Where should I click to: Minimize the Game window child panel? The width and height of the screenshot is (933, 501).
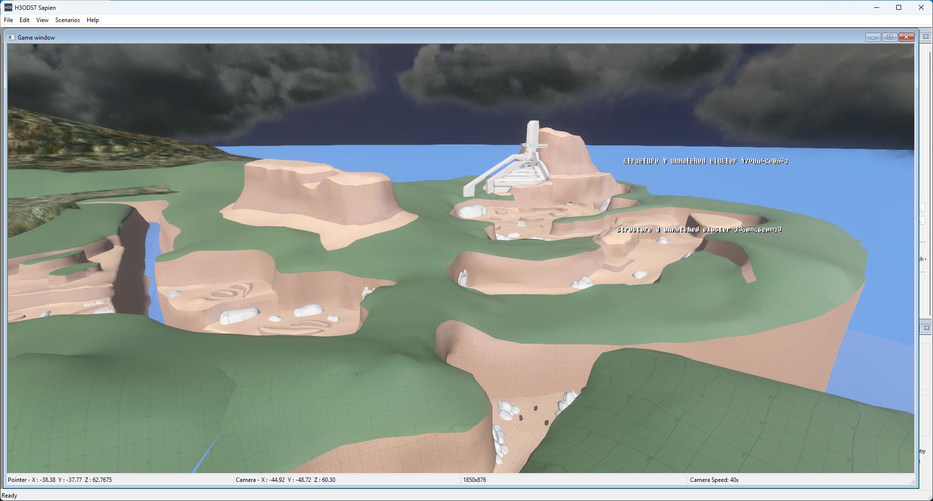coord(873,37)
